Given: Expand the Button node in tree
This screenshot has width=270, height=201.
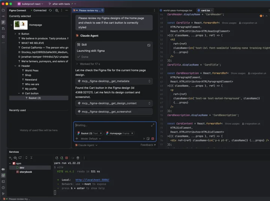Looking at the screenshot, I should click(15, 34).
